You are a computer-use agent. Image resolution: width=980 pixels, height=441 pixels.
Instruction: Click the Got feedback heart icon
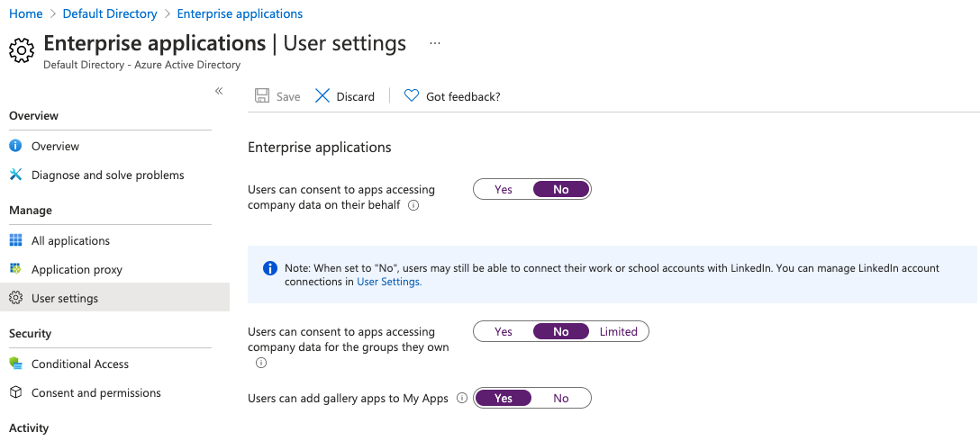[x=412, y=95]
